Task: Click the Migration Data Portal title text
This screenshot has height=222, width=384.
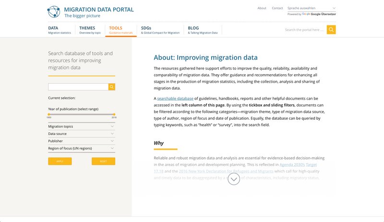Action: [99, 10]
